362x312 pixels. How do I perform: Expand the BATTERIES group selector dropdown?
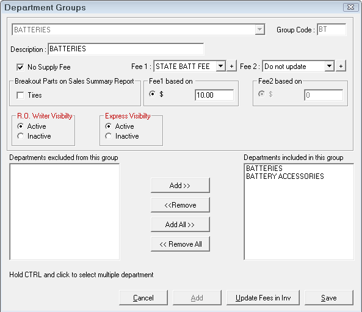(x=259, y=29)
